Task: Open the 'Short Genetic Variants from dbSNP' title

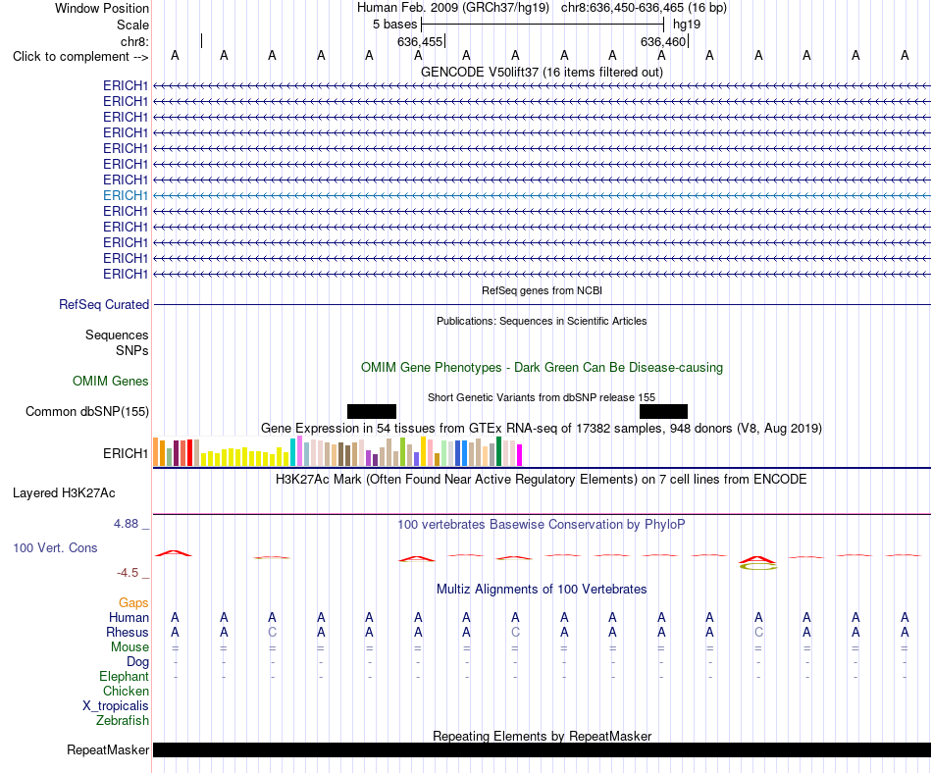Action: tap(542, 397)
